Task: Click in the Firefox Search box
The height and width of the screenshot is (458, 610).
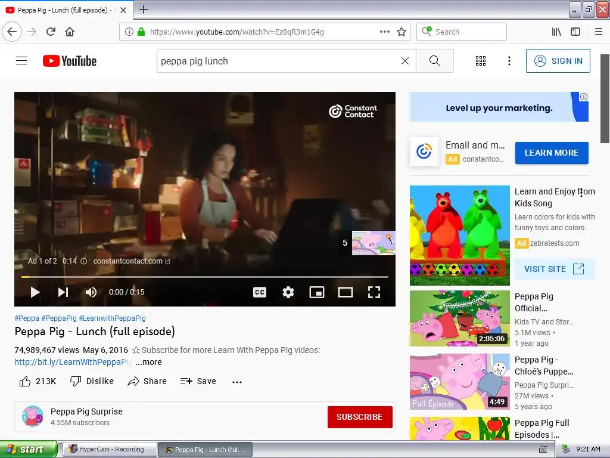Action: pos(462,32)
